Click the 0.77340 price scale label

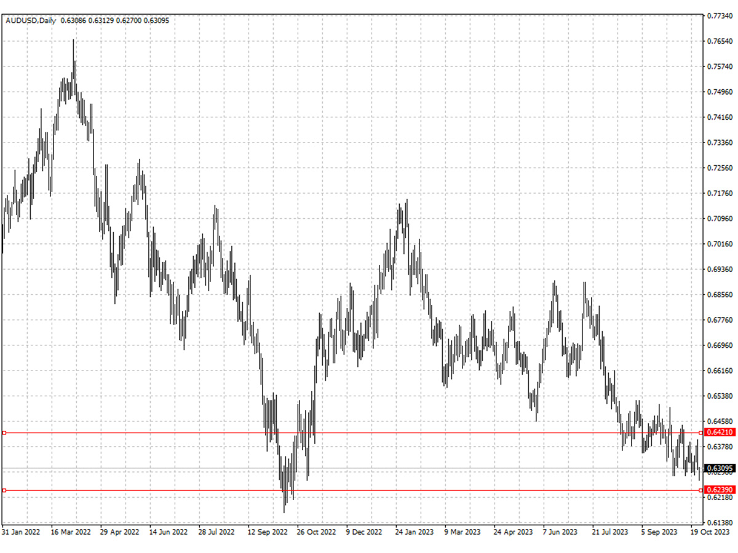point(720,15)
